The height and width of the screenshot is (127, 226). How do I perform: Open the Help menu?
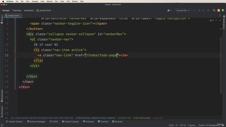coord(82,1)
